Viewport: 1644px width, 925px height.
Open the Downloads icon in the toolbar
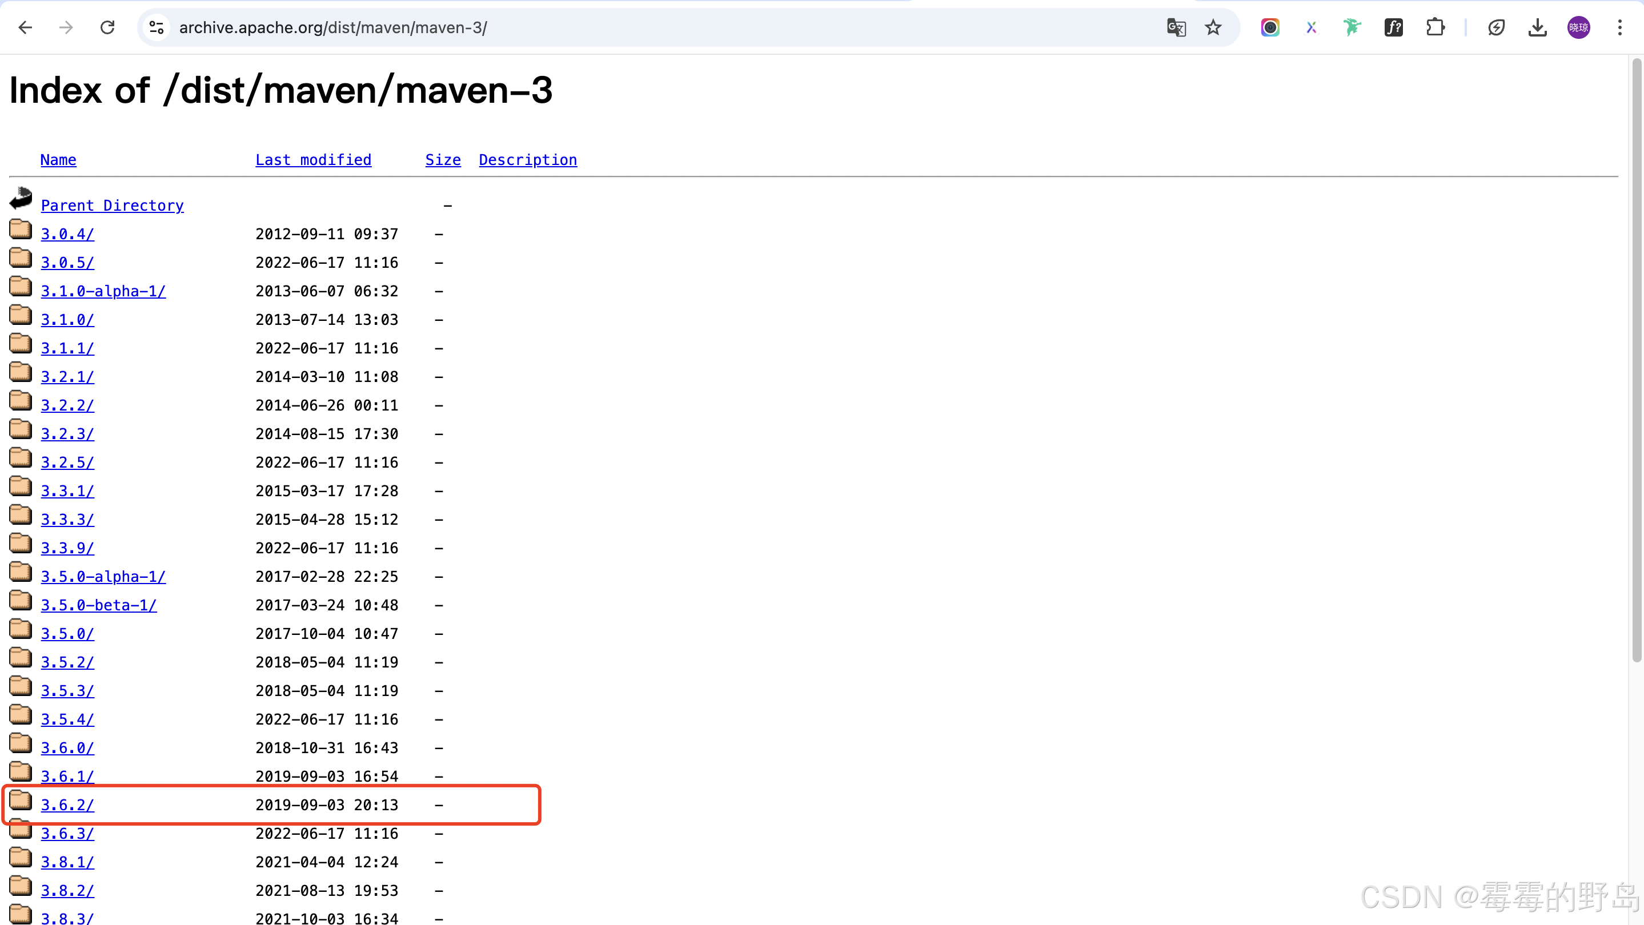pos(1537,27)
